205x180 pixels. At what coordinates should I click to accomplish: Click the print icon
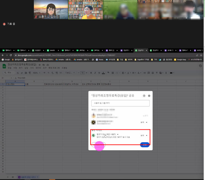(26, 73)
